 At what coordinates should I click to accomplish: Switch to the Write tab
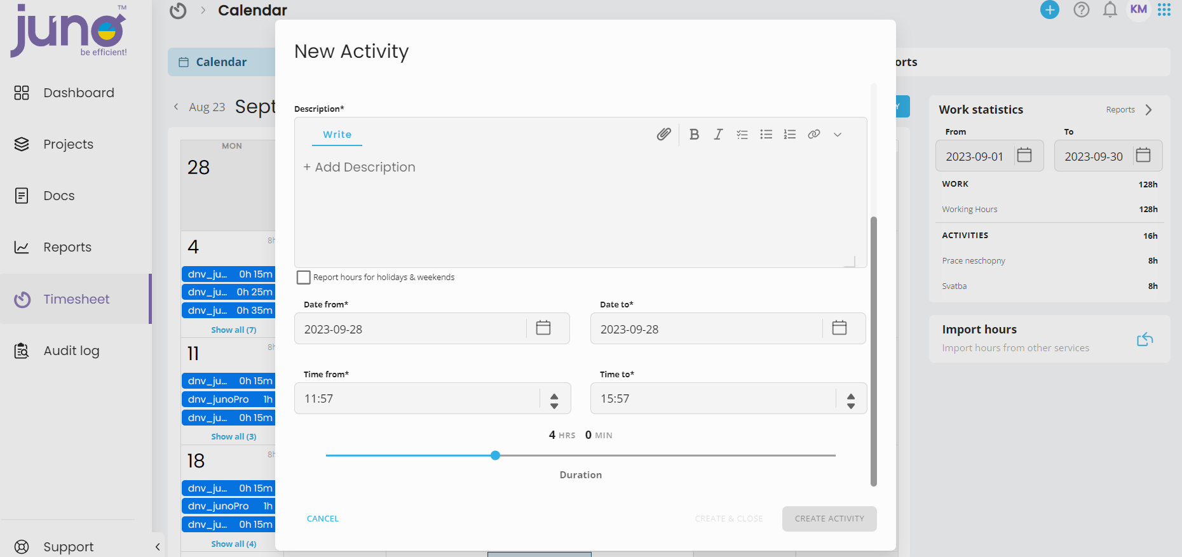[x=337, y=135]
